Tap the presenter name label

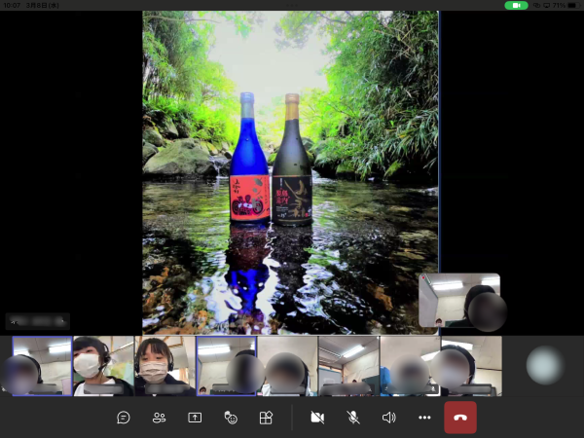click(x=37, y=320)
